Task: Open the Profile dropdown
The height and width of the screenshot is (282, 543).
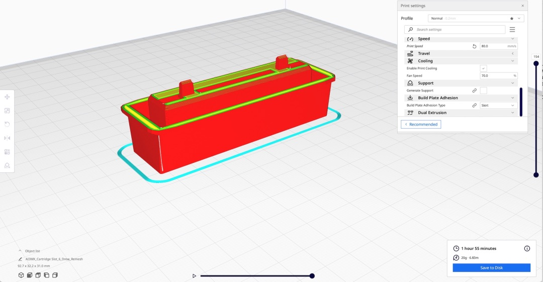Action: [x=476, y=19]
